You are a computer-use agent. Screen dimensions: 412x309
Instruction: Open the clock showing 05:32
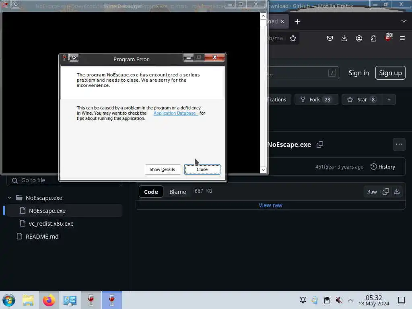point(374,301)
